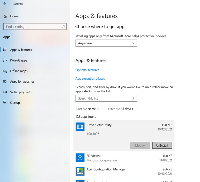
Task: Click the 3D Viewer cube icon
Action: (80, 158)
